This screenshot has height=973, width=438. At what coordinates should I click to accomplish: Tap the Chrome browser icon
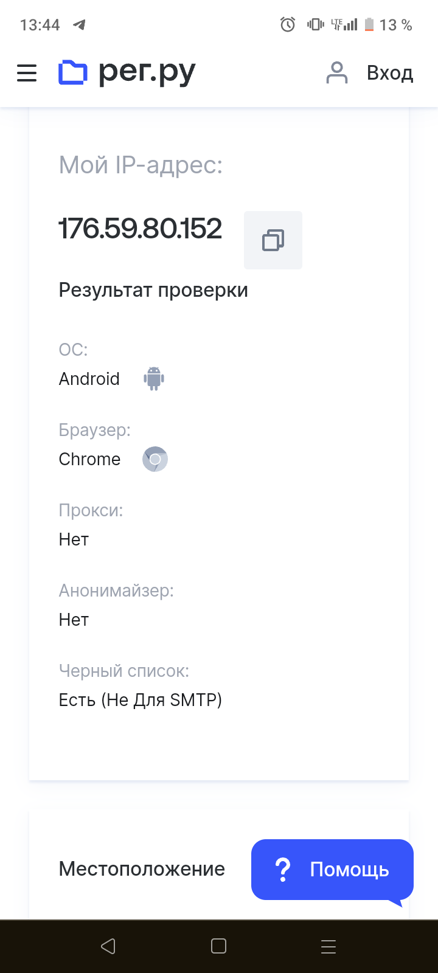[155, 459]
